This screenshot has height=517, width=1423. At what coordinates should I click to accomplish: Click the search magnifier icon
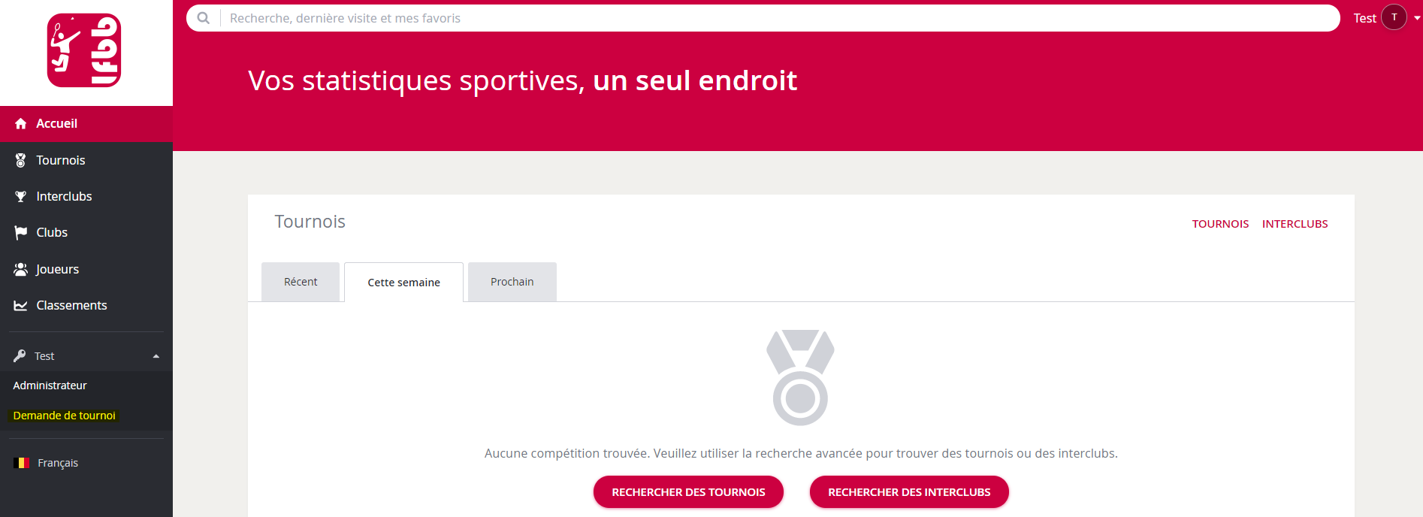[203, 18]
